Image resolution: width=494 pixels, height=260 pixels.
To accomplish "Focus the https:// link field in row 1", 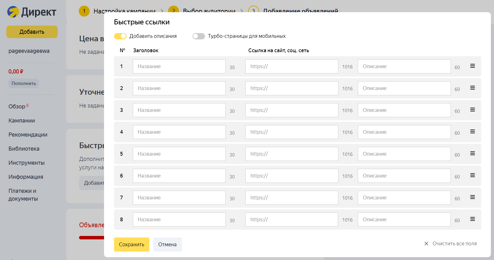I will (x=292, y=66).
